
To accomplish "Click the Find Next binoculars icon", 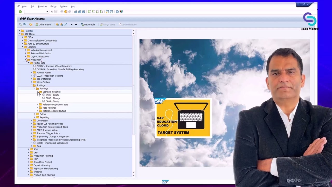I will point(84,12).
